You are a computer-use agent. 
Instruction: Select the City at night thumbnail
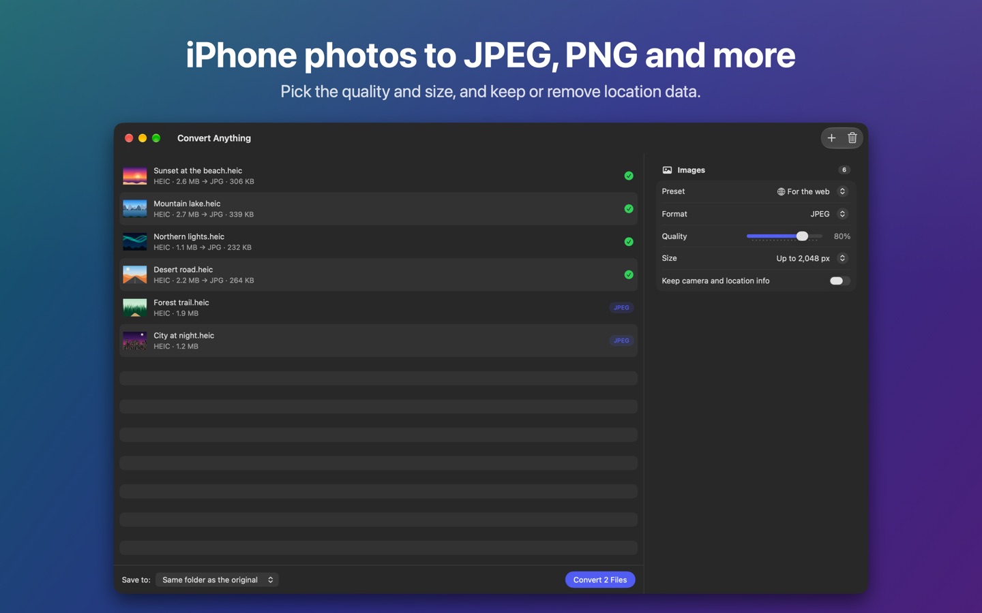click(135, 341)
